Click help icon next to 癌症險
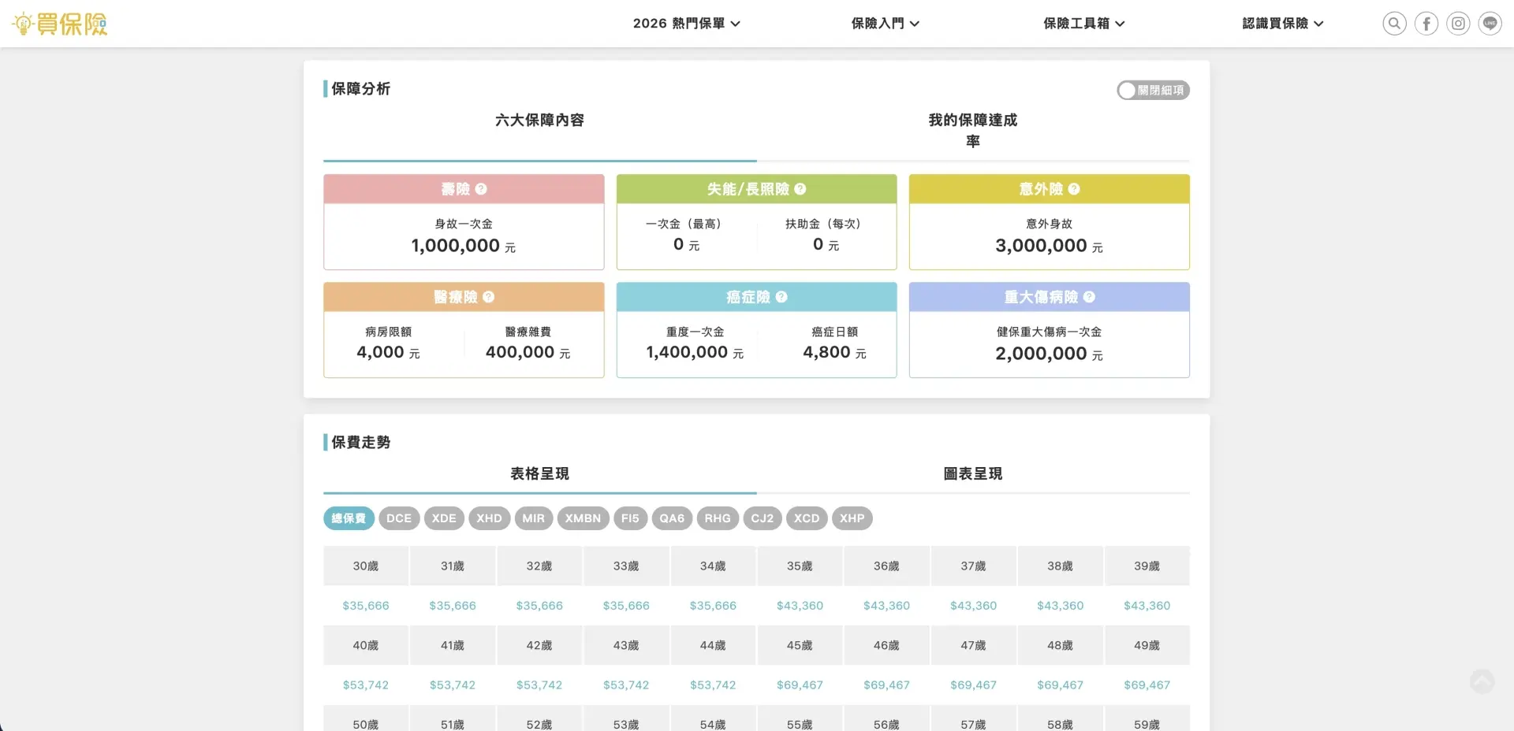 click(x=781, y=297)
